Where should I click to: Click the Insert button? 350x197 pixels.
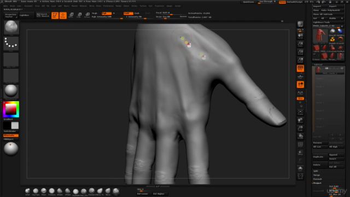[x=336, y=159]
